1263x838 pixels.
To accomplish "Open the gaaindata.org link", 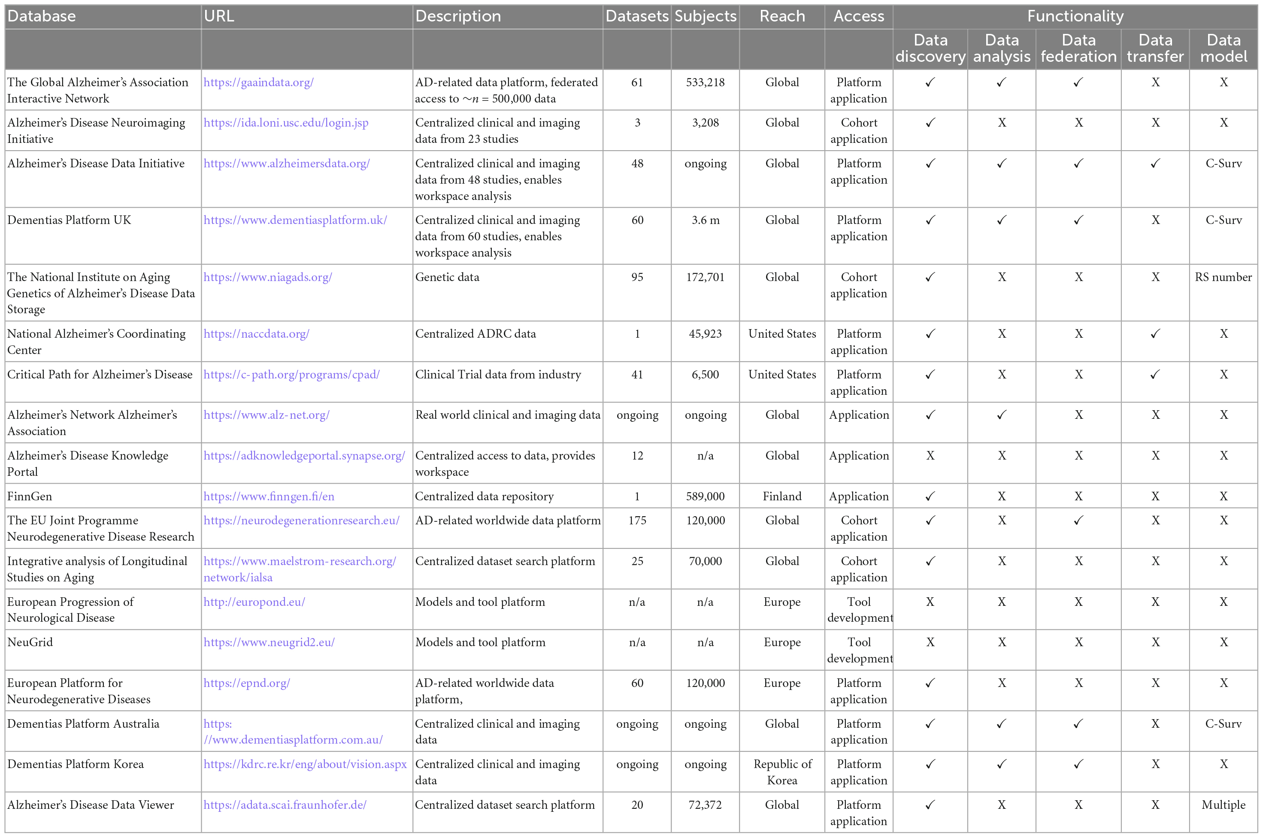I will click(x=258, y=82).
